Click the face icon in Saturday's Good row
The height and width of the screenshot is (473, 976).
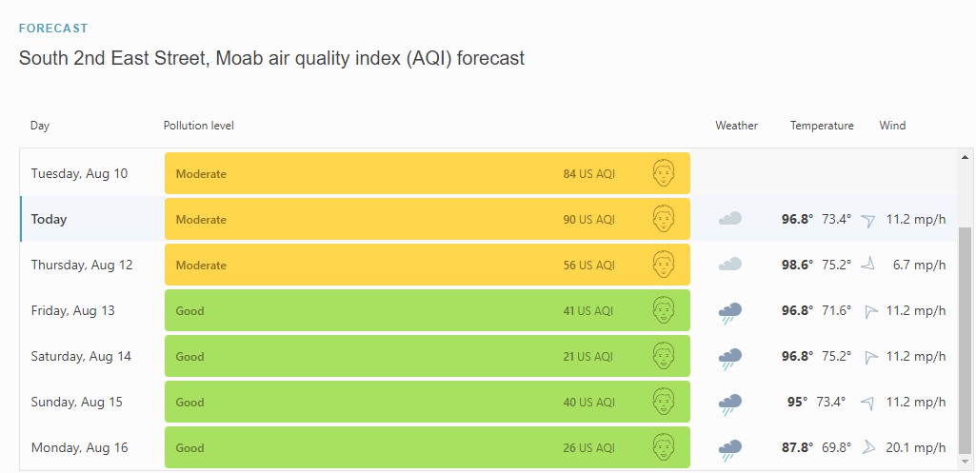click(x=664, y=356)
